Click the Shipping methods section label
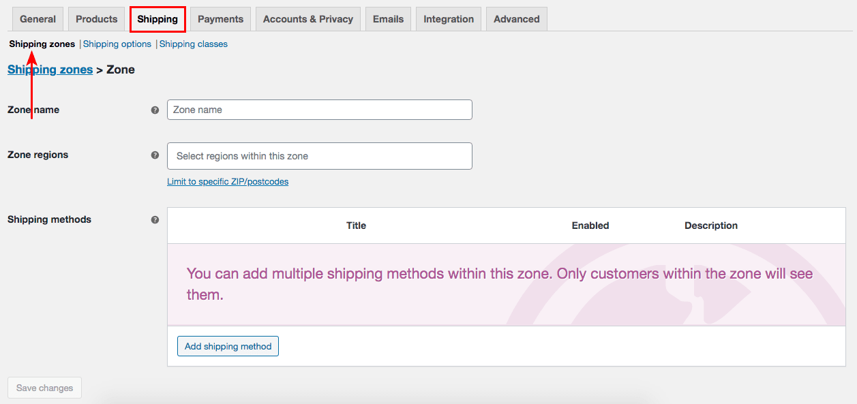The height and width of the screenshot is (404, 857). click(x=49, y=219)
